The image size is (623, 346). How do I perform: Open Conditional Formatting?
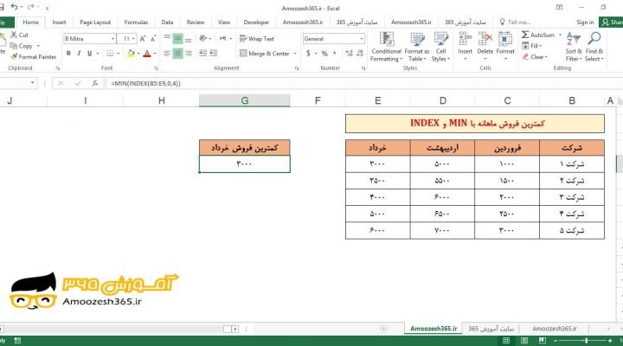tap(387, 47)
